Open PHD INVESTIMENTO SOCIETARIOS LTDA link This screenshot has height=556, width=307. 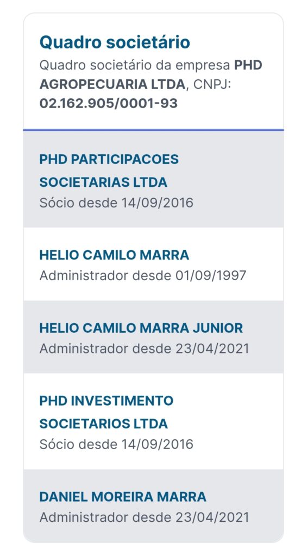pos(106,413)
